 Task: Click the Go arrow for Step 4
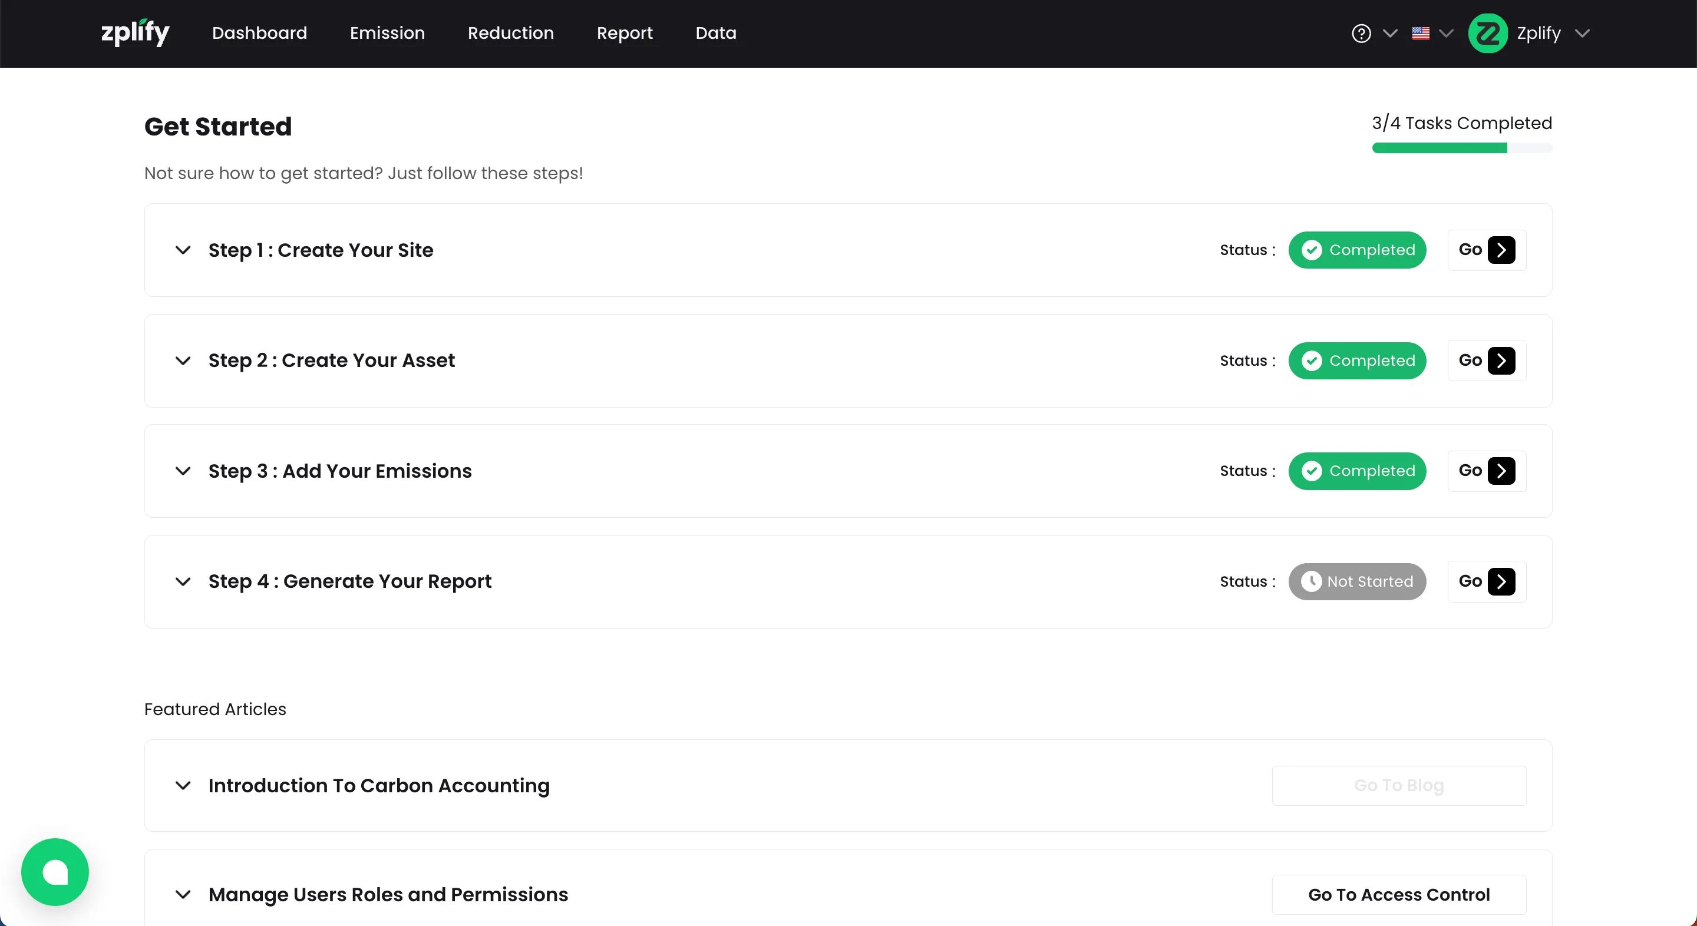(x=1501, y=581)
